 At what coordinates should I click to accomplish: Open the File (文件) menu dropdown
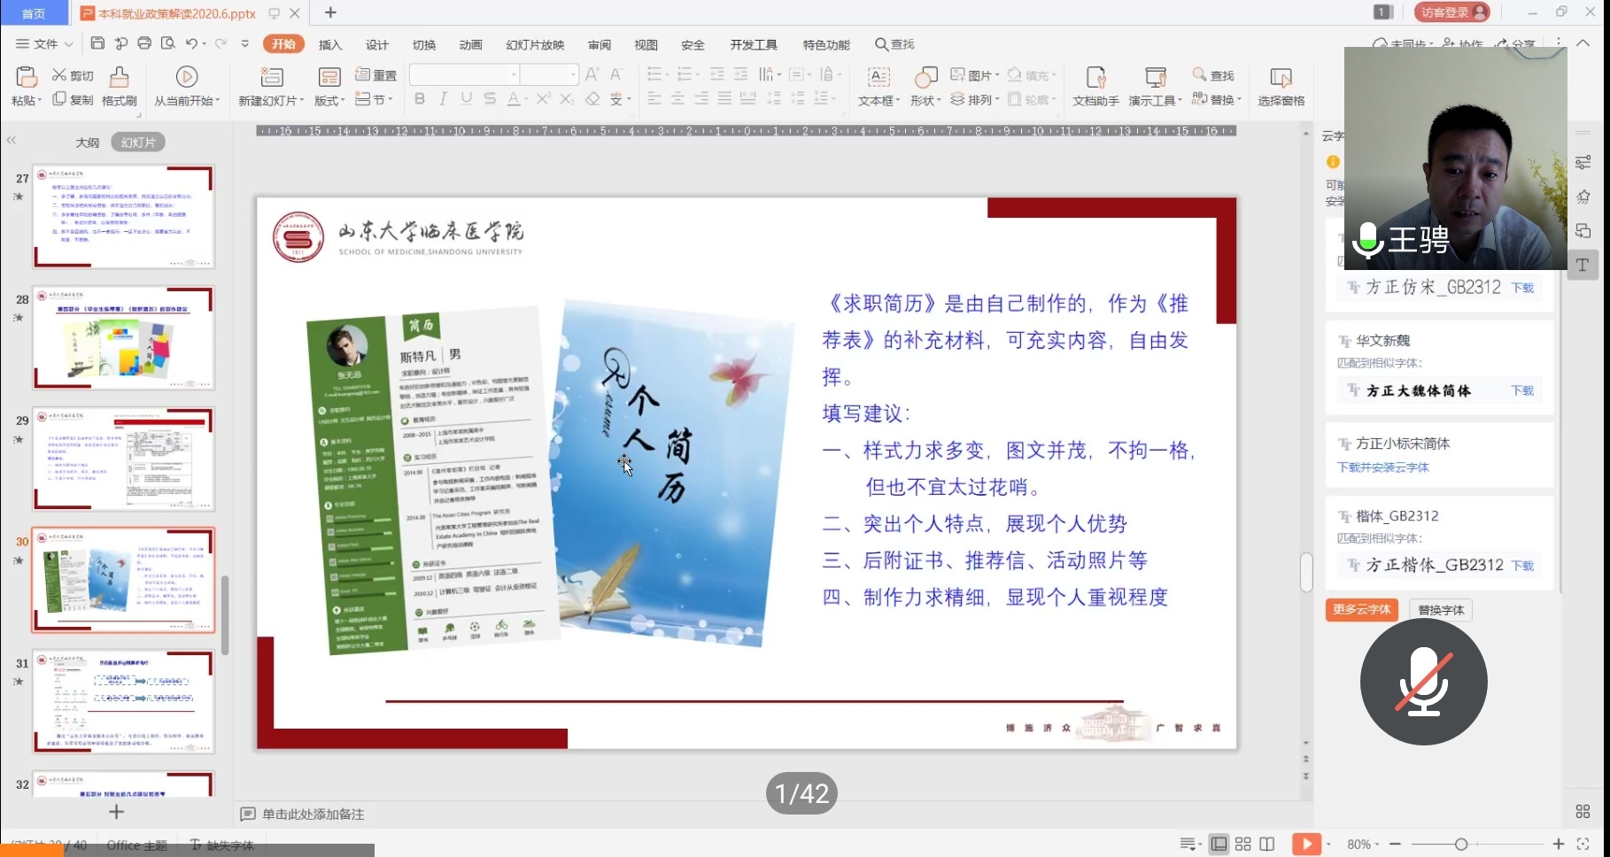tap(44, 43)
